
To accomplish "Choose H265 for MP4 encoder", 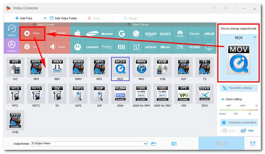I will tap(141, 94).
